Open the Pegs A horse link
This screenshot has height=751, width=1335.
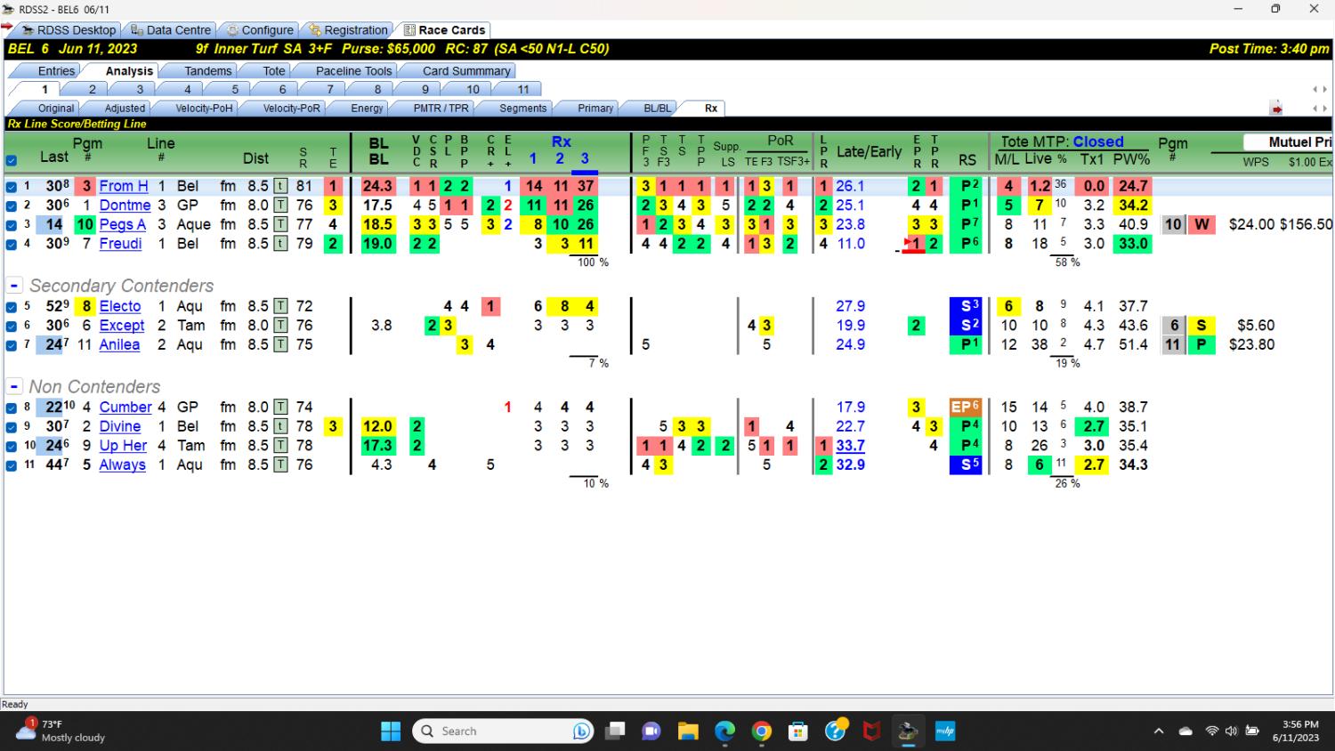(123, 224)
